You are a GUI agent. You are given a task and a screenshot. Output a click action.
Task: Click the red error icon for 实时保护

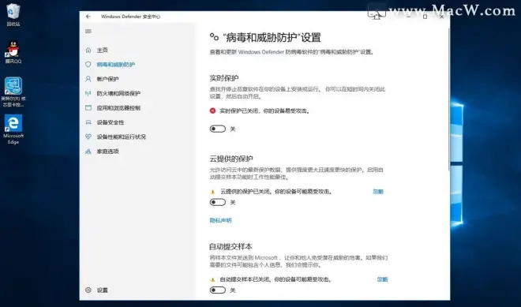(x=212, y=110)
